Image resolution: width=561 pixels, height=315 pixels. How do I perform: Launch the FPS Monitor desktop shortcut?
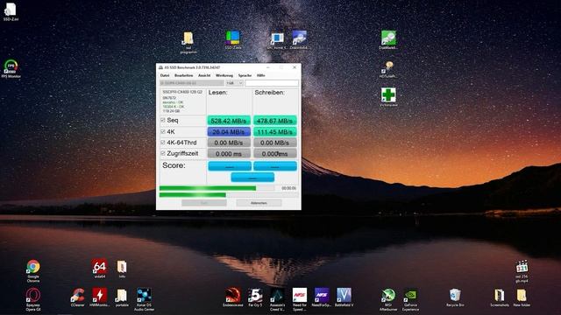click(11, 68)
